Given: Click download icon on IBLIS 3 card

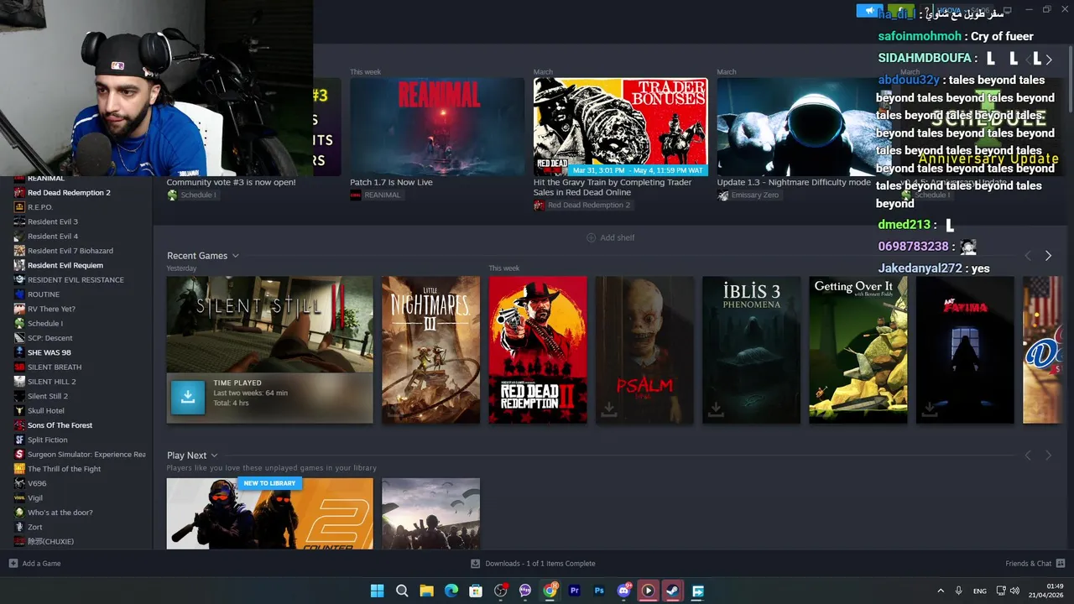Looking at the screenshot, I should (716, 409).
